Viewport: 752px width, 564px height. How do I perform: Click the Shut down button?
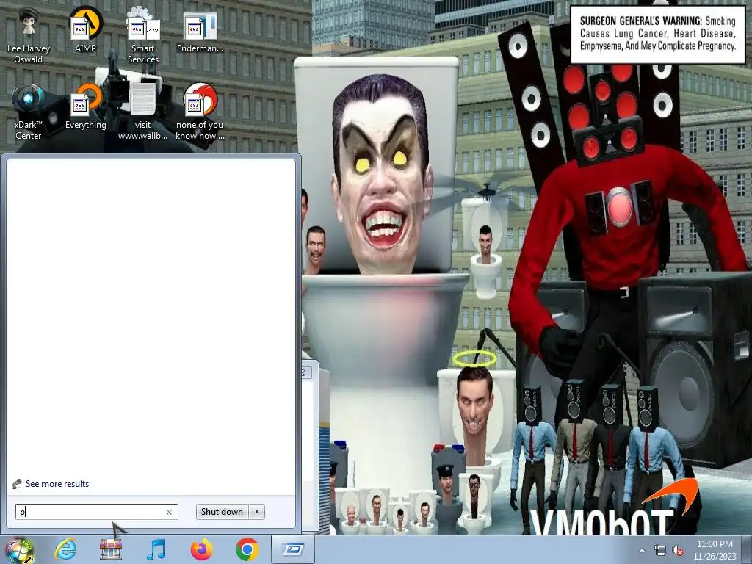tap(222, 512)
